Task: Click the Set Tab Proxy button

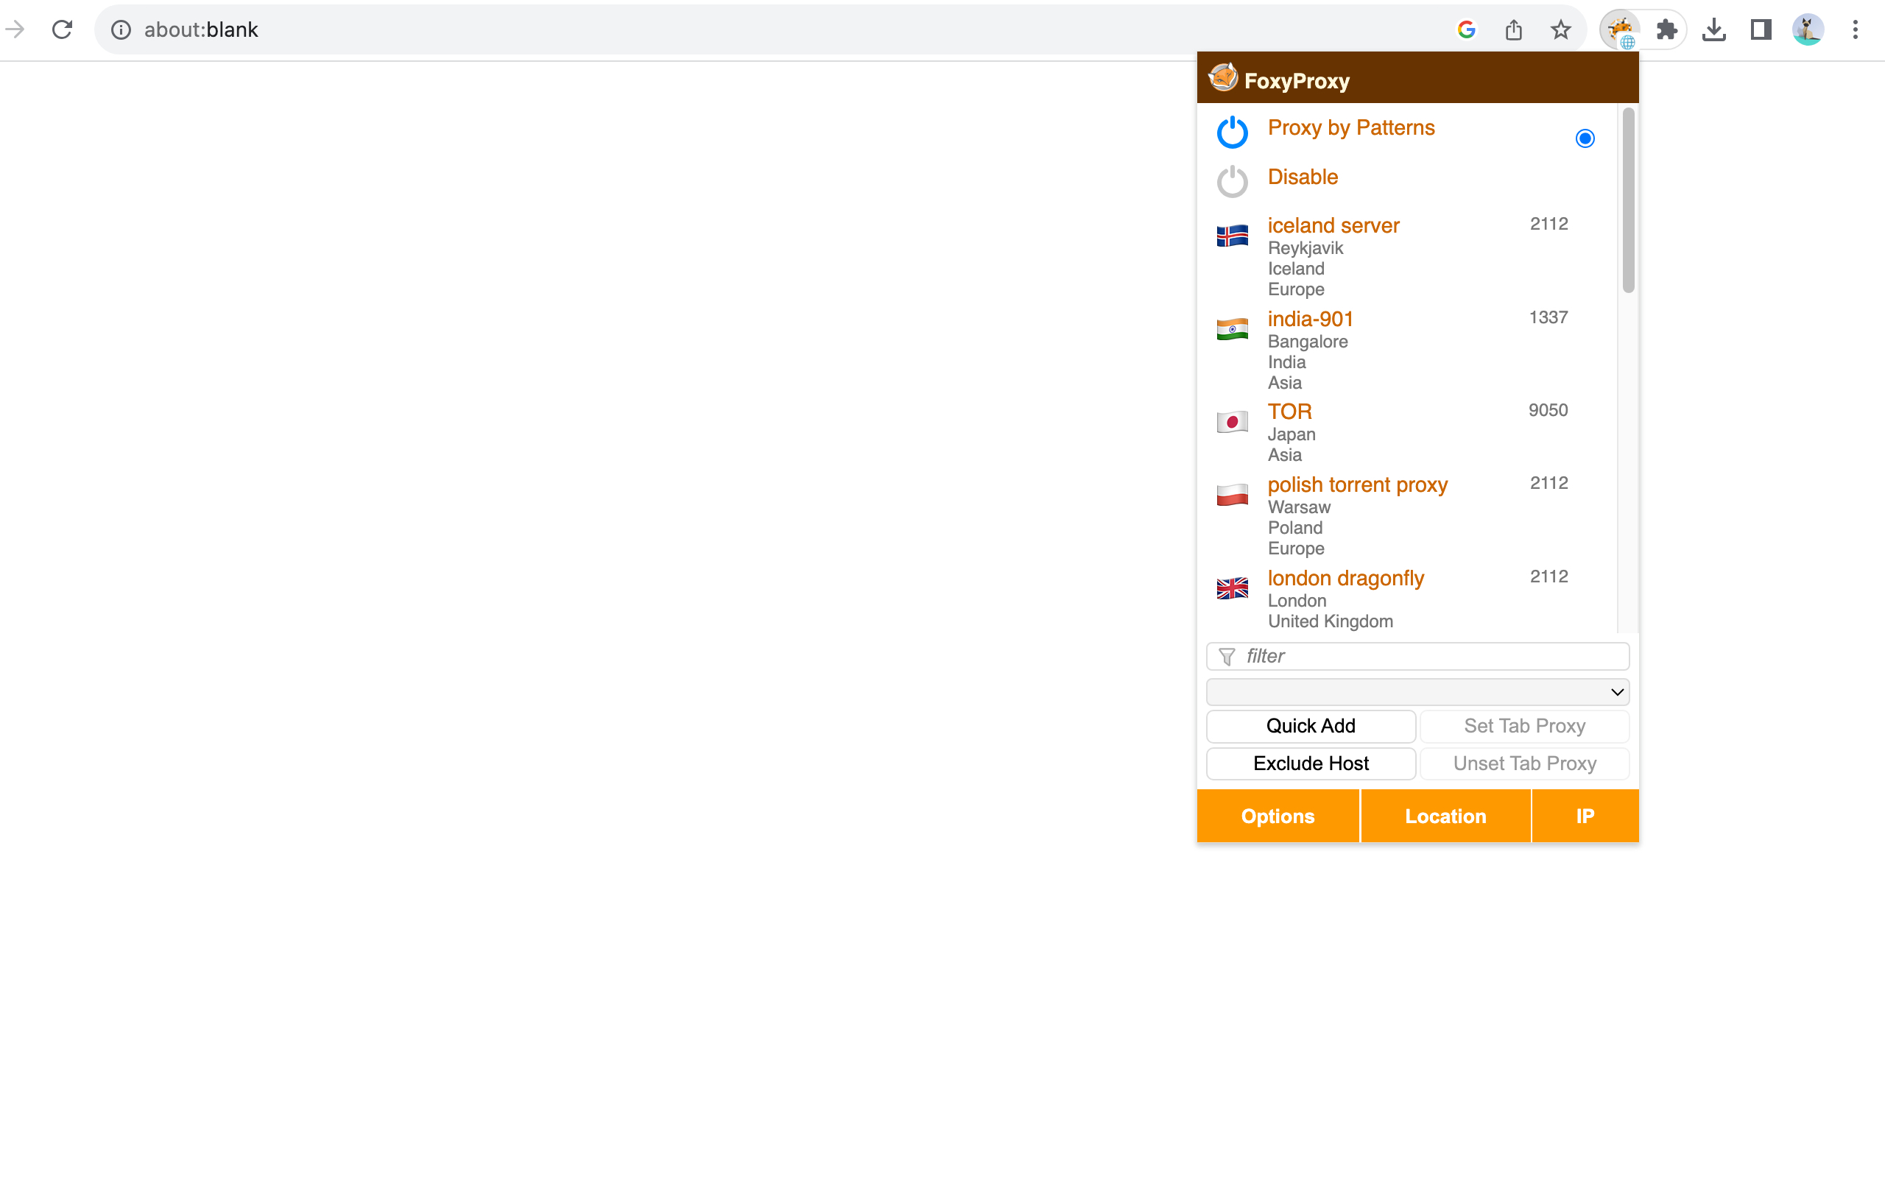Action: pos(1524,724)
